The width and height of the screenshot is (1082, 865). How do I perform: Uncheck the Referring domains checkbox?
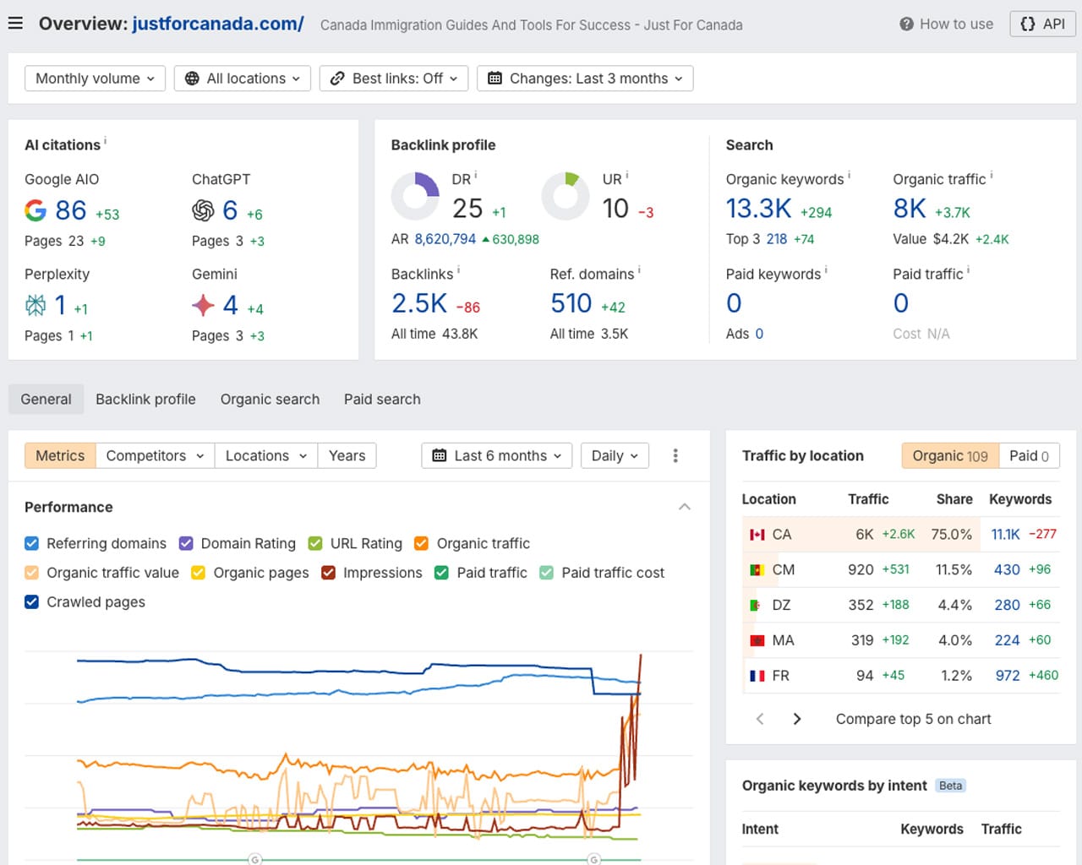32,543
